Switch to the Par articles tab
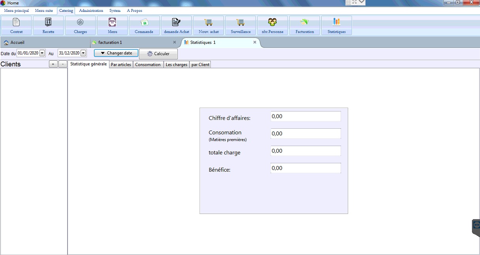Screen dimensions: 480x255 pos(121,65)
